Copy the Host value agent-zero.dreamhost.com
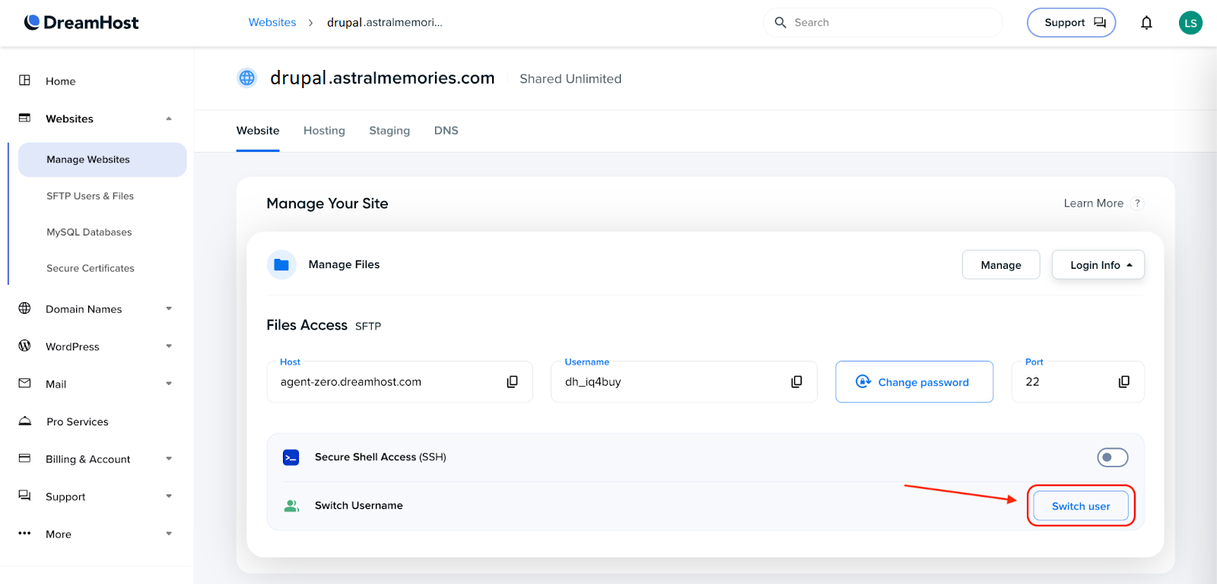This screenshot has width=1217, height=584. point(512,382)
